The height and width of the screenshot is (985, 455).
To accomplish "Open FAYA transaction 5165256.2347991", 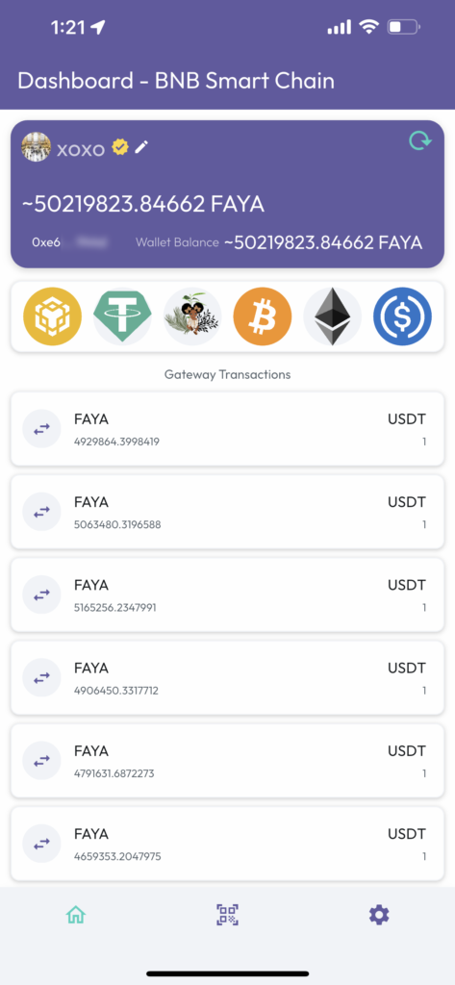I will pos(227,594).
